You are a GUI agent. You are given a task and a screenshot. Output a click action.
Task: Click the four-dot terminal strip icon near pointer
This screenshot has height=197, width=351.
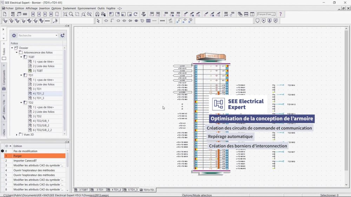[x=47, y=21]
